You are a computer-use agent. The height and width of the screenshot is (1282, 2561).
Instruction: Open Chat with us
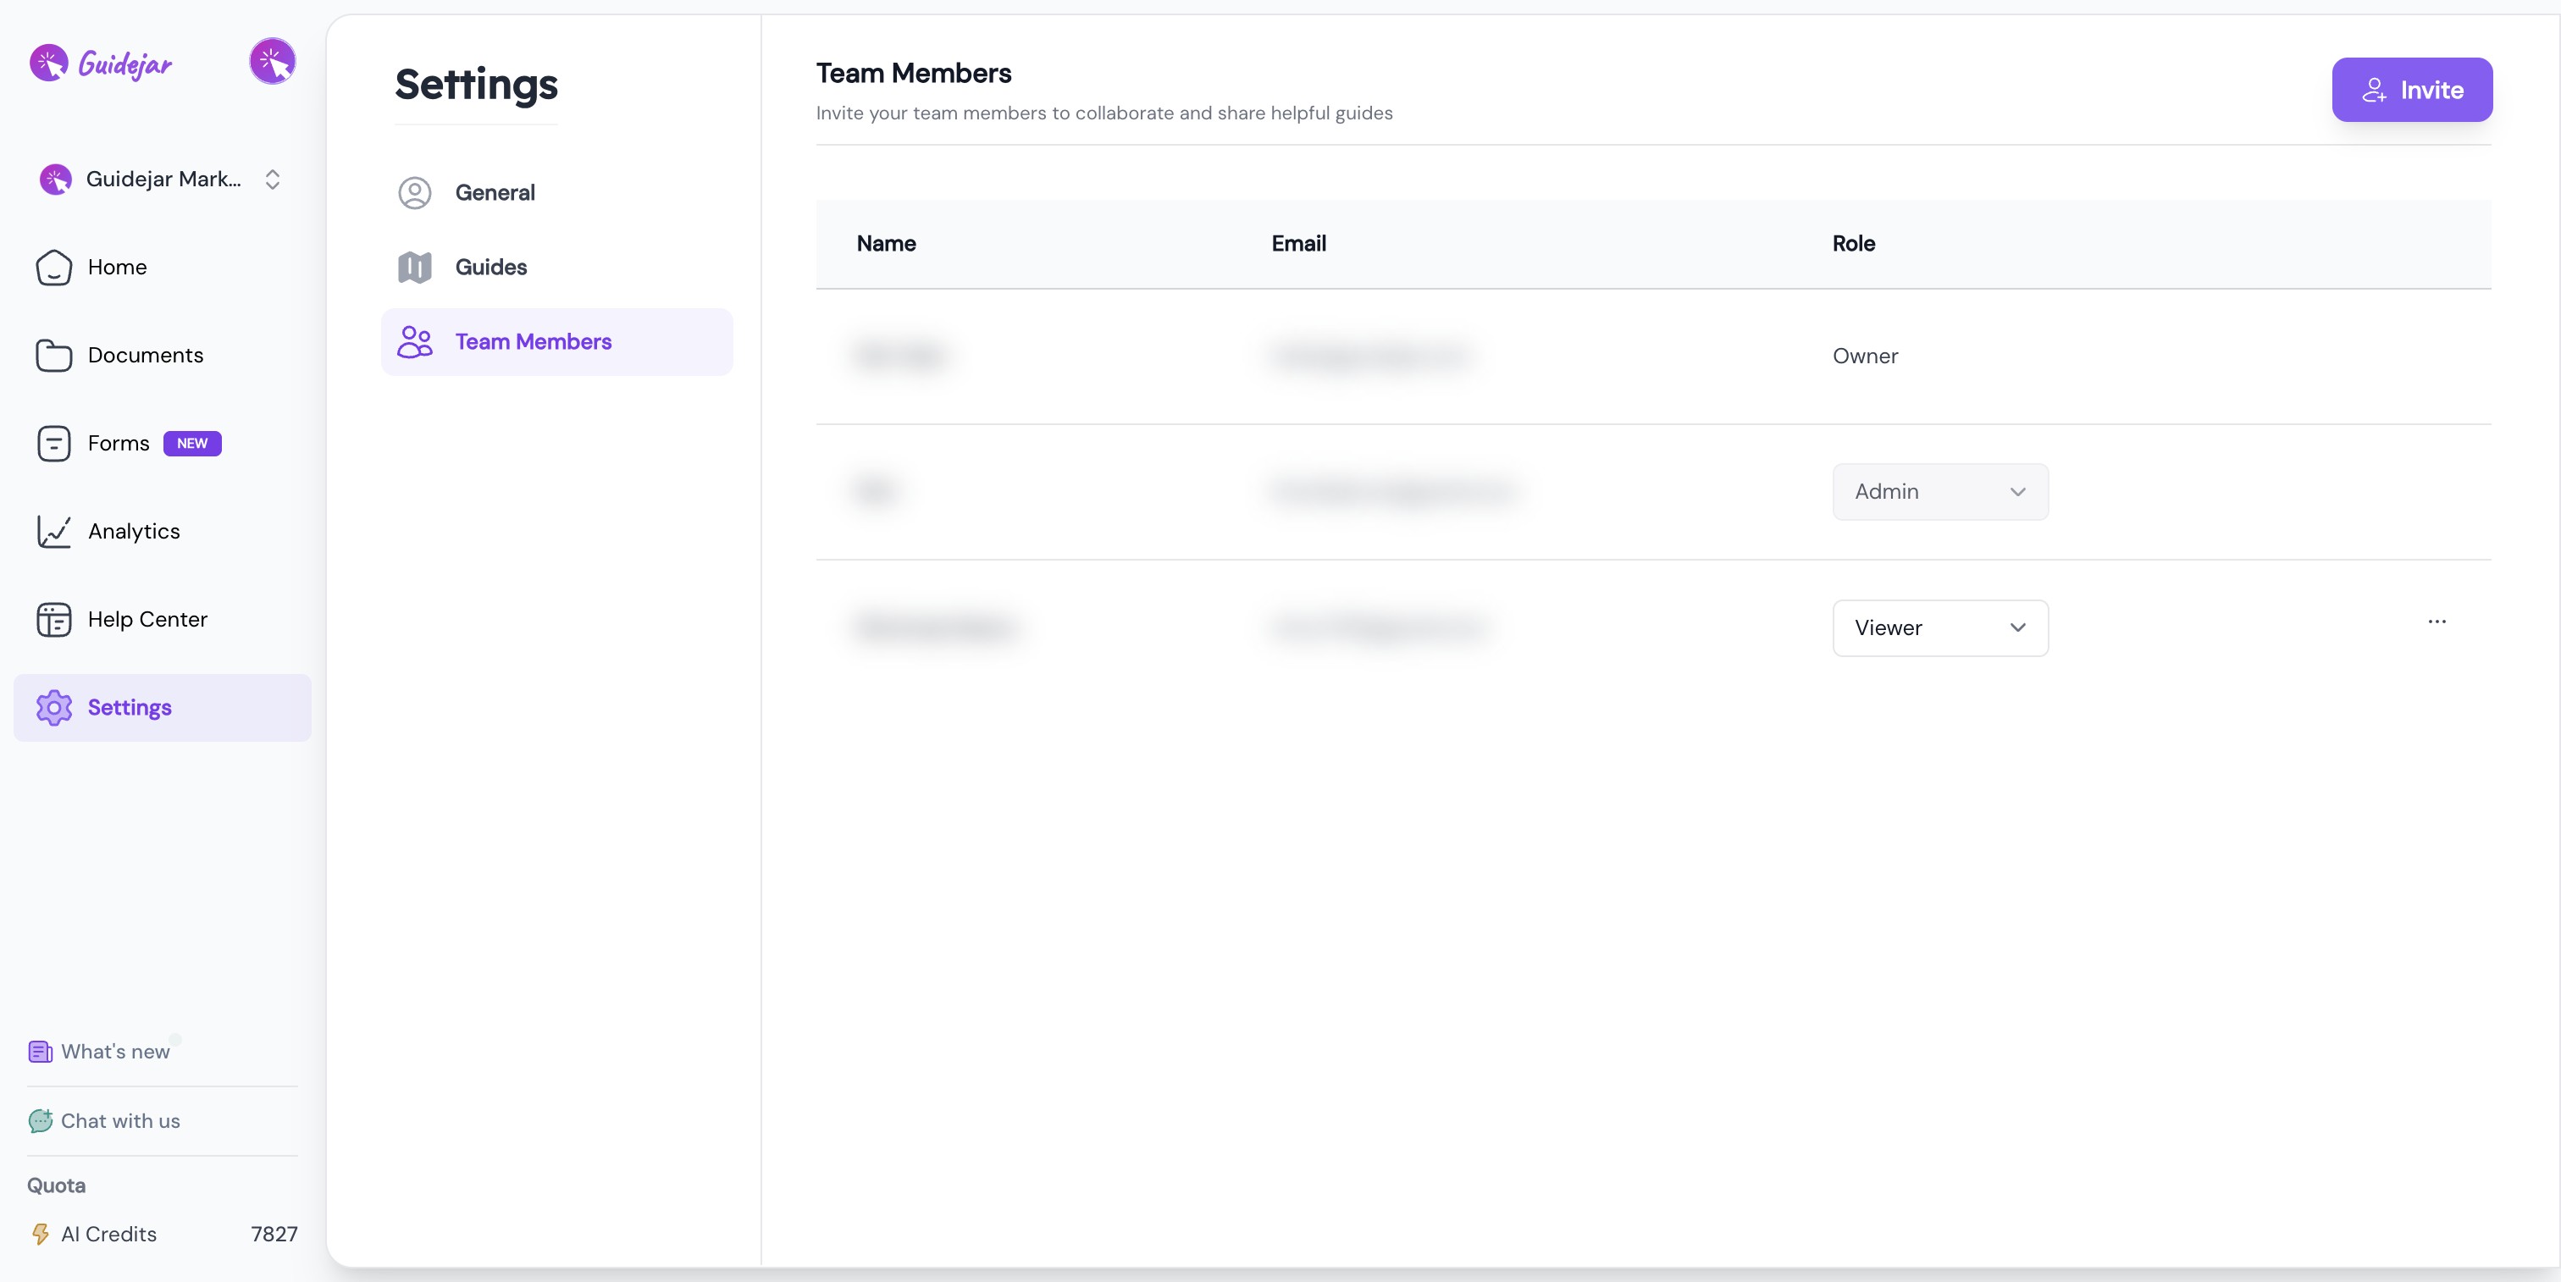point(120,1121)
